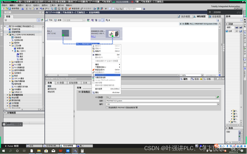Screen dimensions: 247x154
Task: Open the 100% zoom level dropdown
Action: click(202, 75)
